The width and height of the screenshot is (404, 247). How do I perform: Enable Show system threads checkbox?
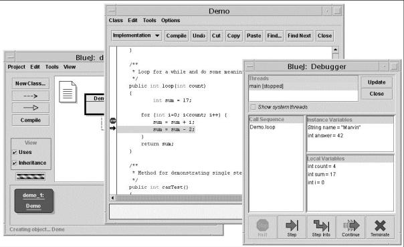254,107
